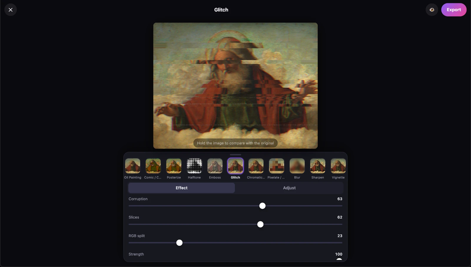
Task: Click the 'Hold the image to compare' hint
Action: pos(235,143)
